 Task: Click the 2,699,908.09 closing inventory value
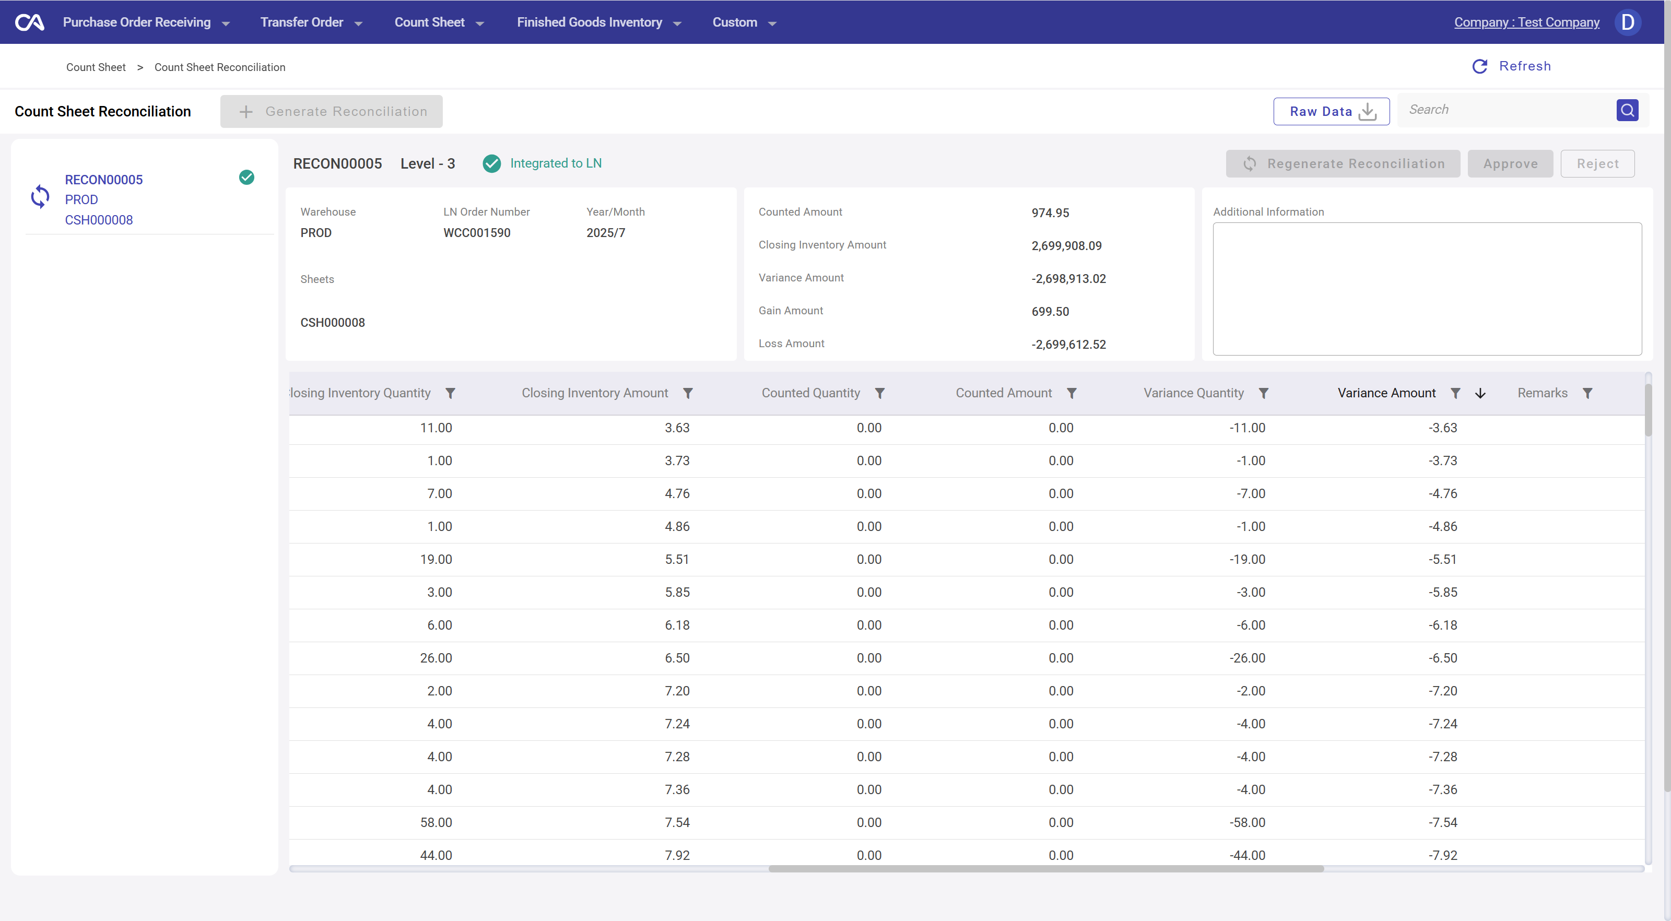pyautogui.click(x=1066, y=246)
